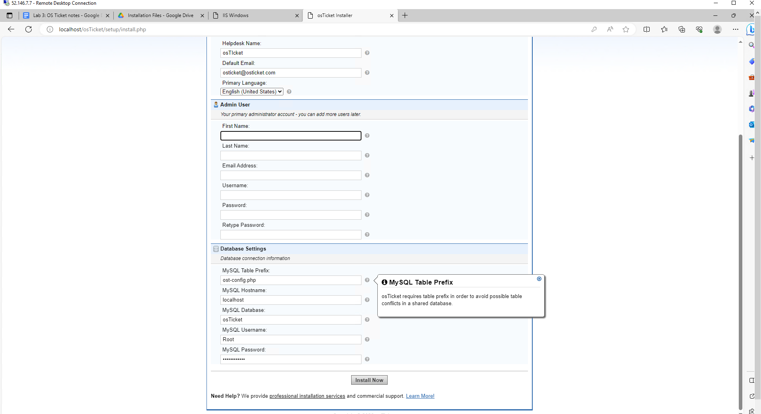Open professional installation services link
Viewport: 761px width, 414px height.
(307, 396)
